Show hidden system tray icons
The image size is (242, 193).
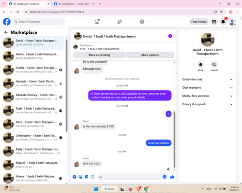coord(202,189)
